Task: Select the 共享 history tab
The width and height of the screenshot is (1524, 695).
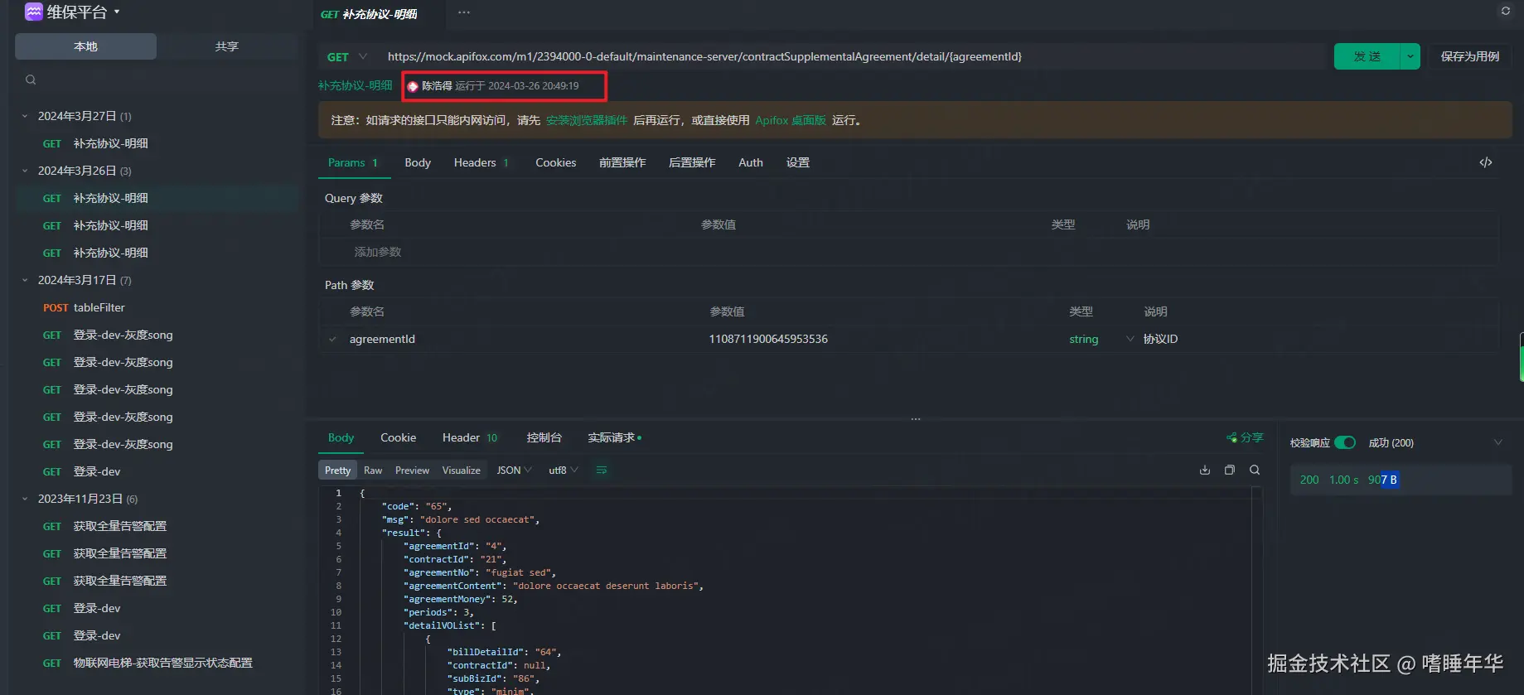Action: [x=227, y=46]
